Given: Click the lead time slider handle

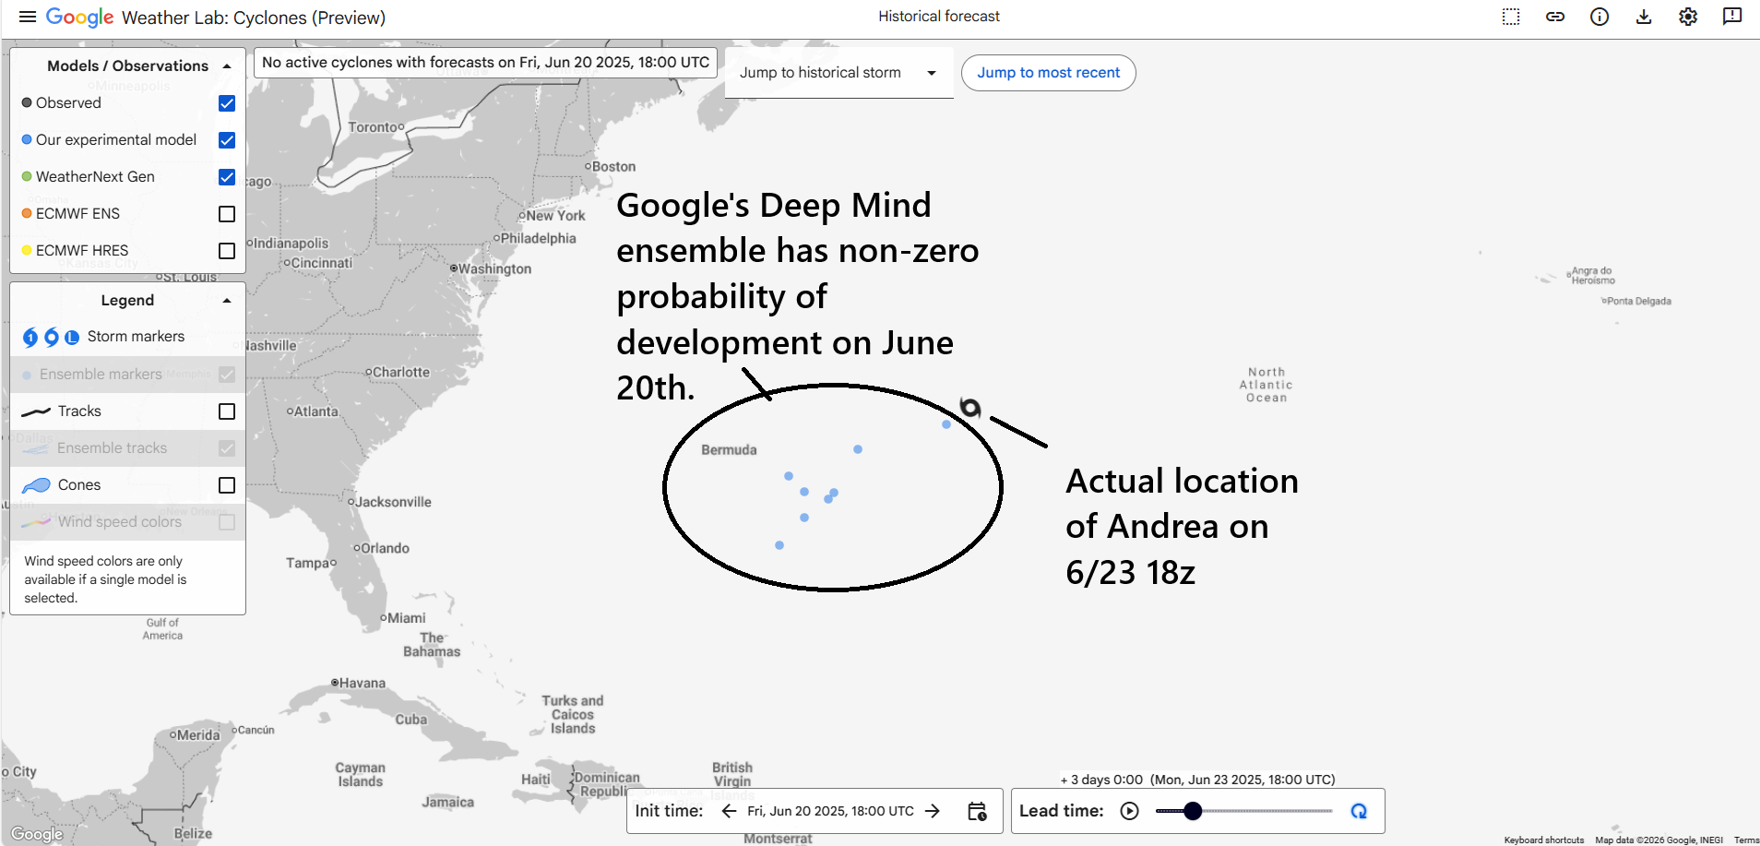Looking at the screenshot, I should [1193, 811].
